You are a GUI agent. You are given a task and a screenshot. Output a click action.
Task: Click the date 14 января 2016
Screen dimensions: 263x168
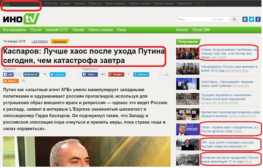click(x=14, y=41)
